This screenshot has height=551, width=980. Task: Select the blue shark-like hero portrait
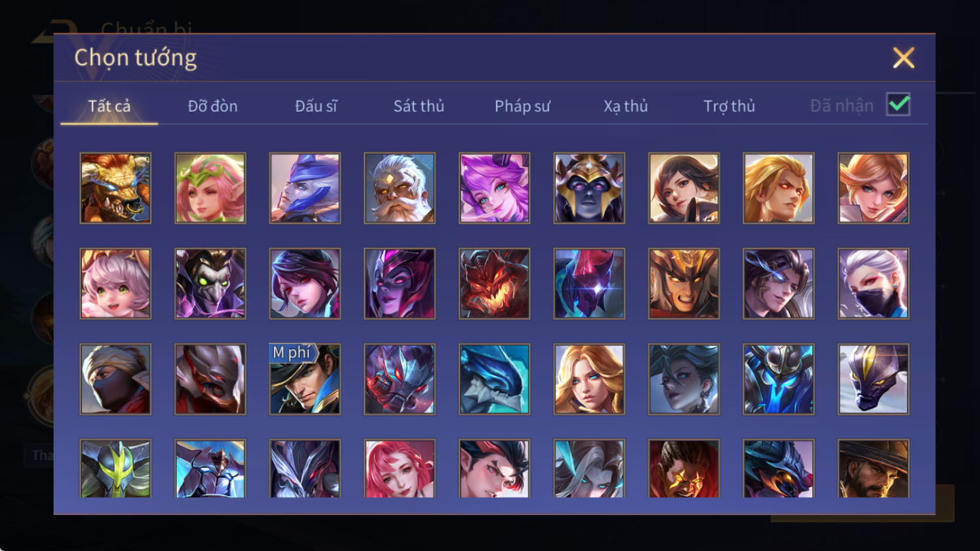click(x=494, y=379)
